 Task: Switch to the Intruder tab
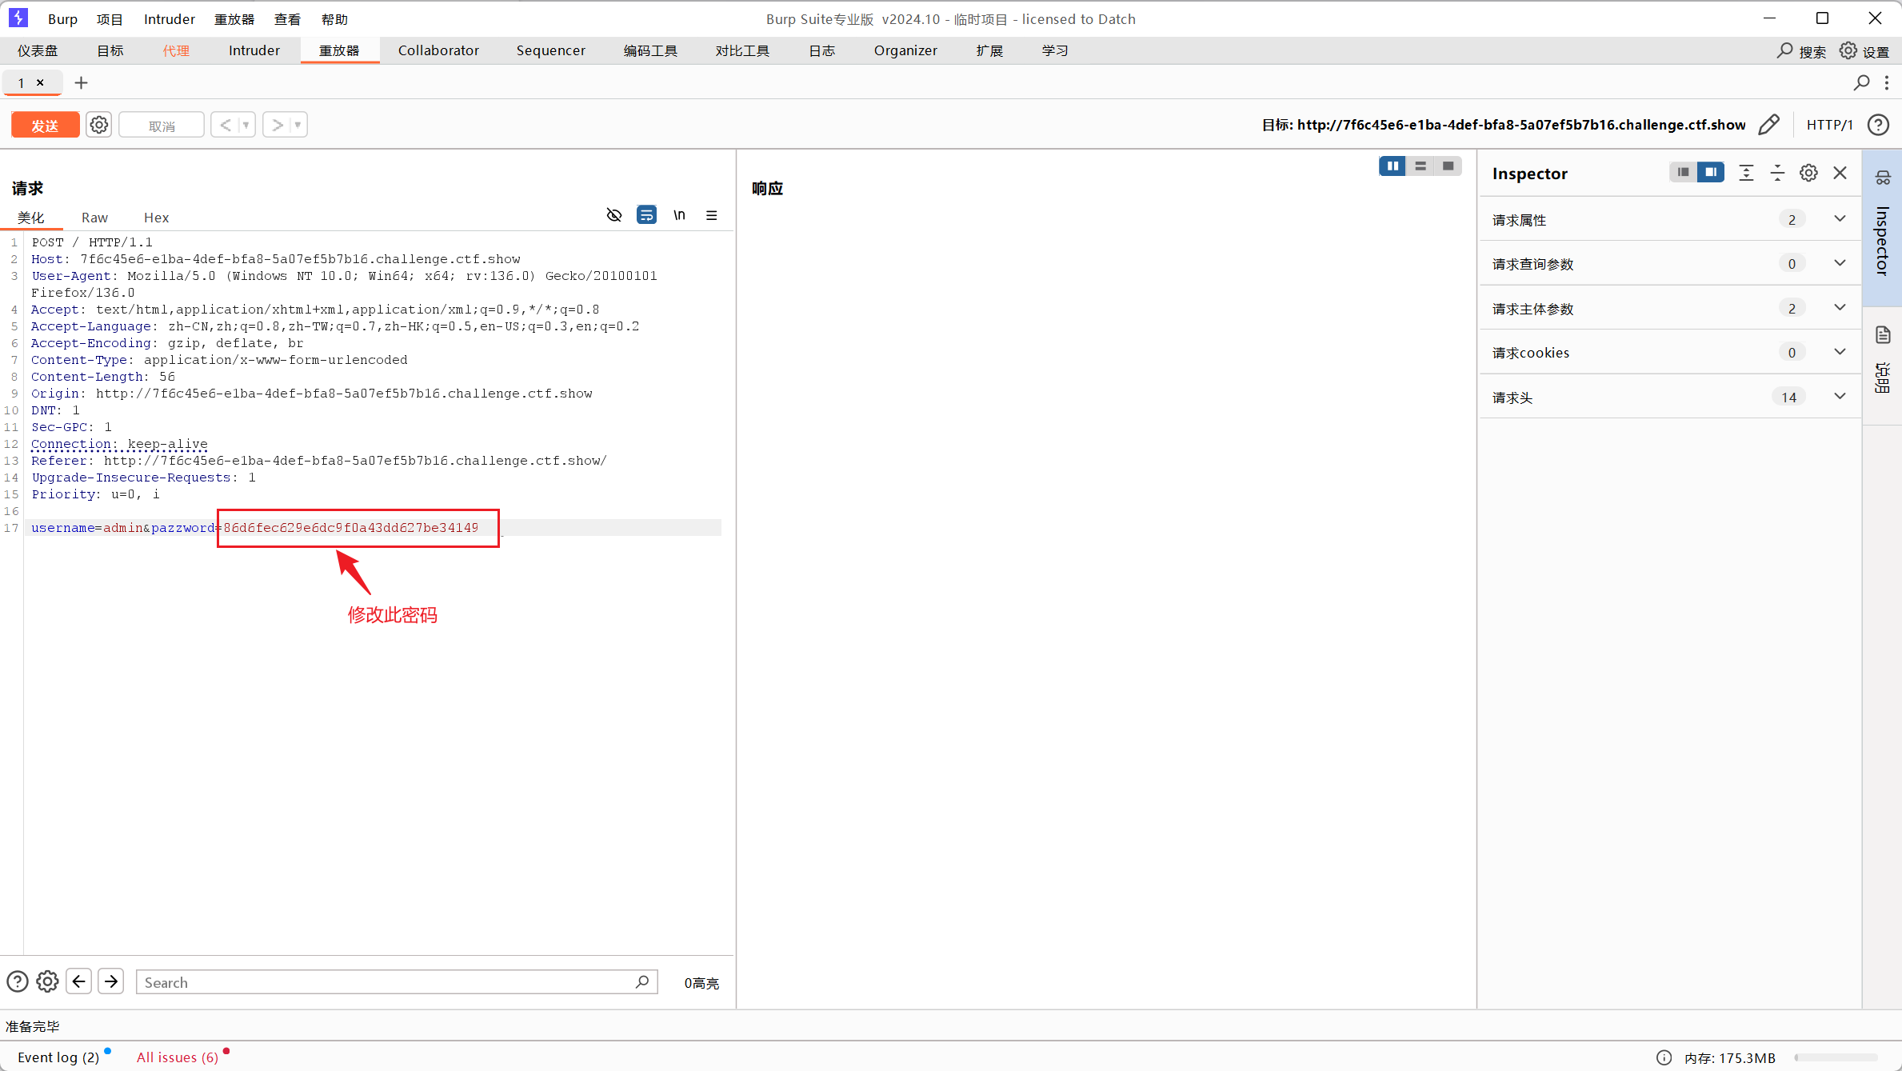pyautogui.click(x=254, y=50)
